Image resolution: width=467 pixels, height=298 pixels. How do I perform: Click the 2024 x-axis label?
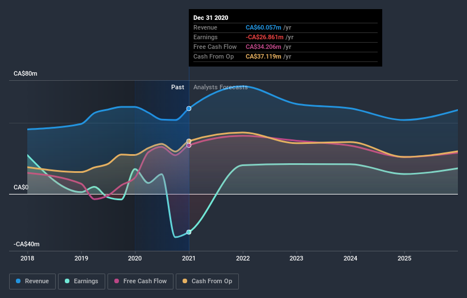point(350,258)
